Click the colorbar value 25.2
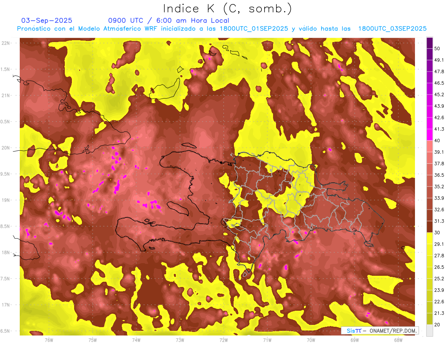 click(x=439, y=279)
